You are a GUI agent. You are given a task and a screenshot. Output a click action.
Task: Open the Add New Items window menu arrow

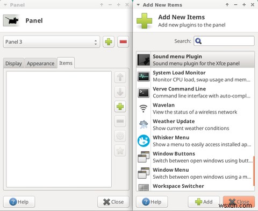click(138, 5)
